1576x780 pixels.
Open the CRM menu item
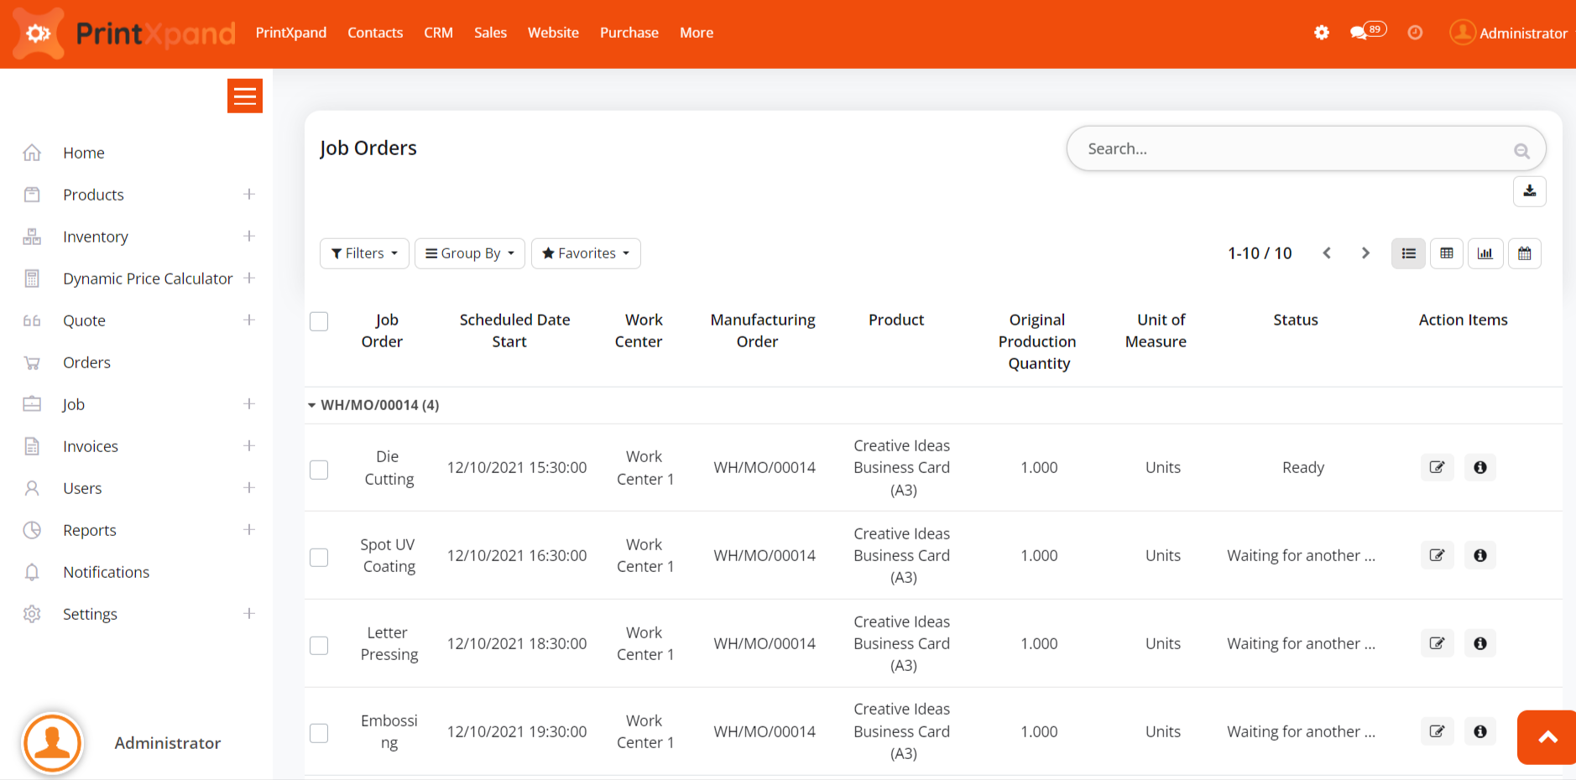(x=438, y=33)
